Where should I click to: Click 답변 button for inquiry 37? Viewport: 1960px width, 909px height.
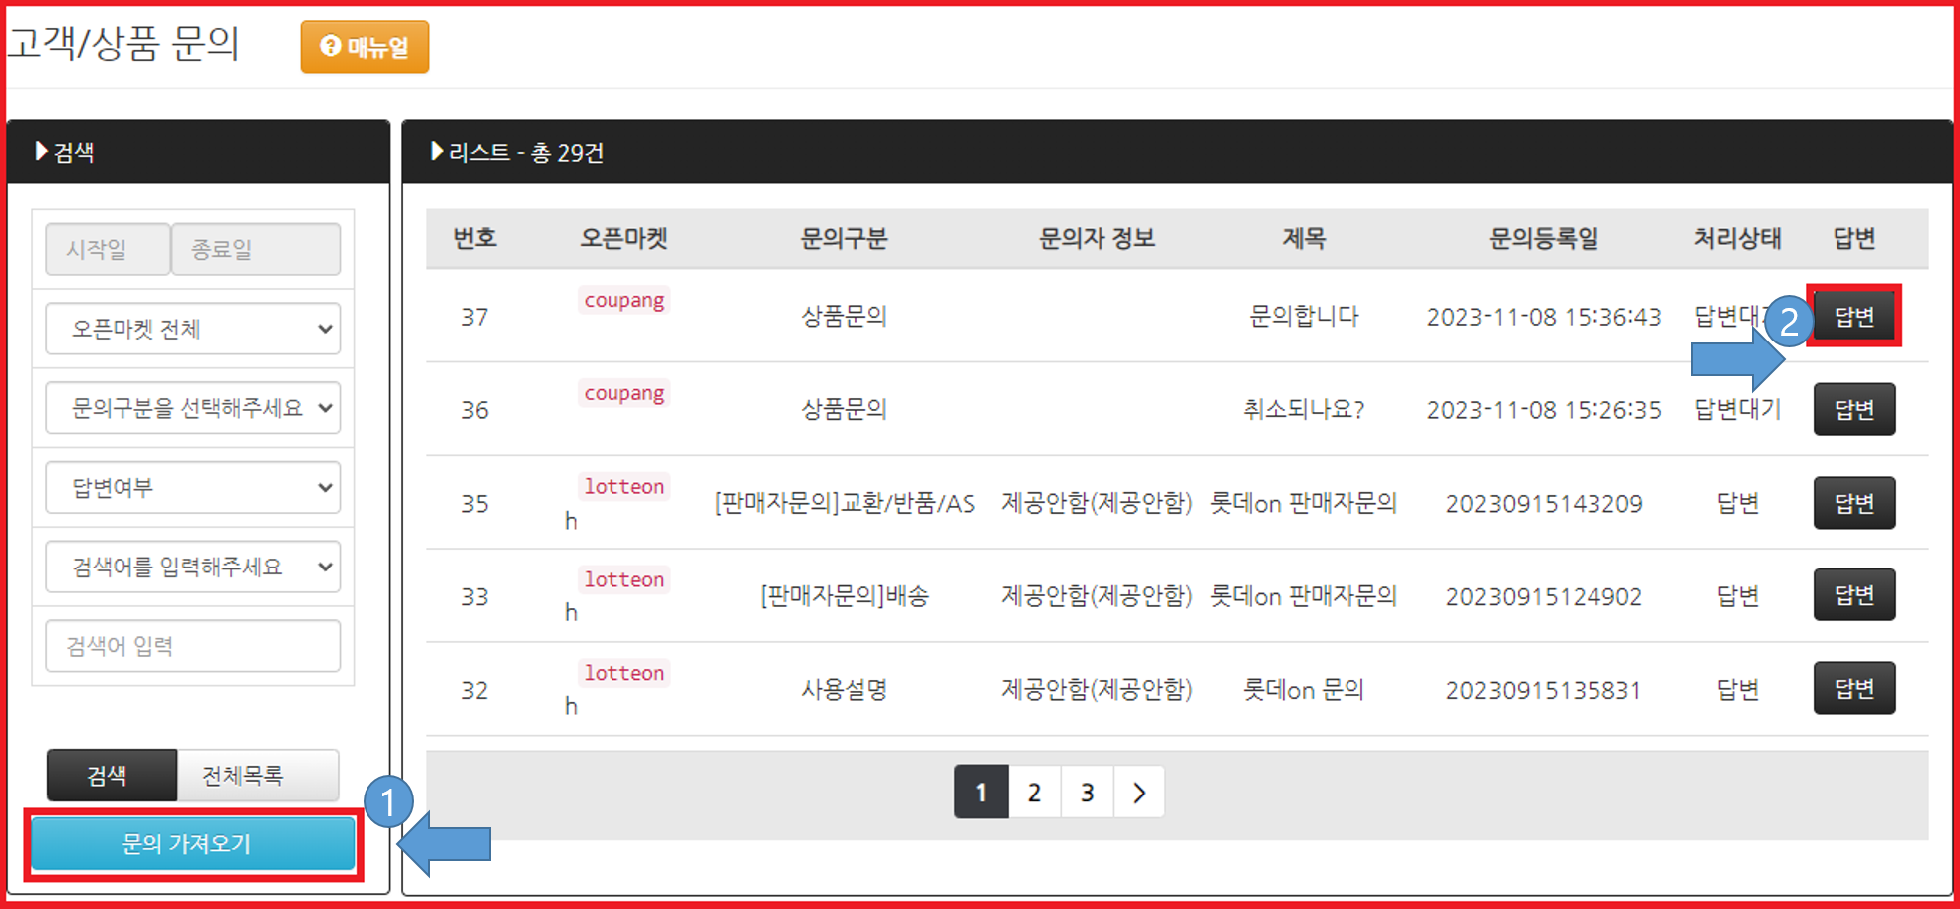click(1853, 317)
